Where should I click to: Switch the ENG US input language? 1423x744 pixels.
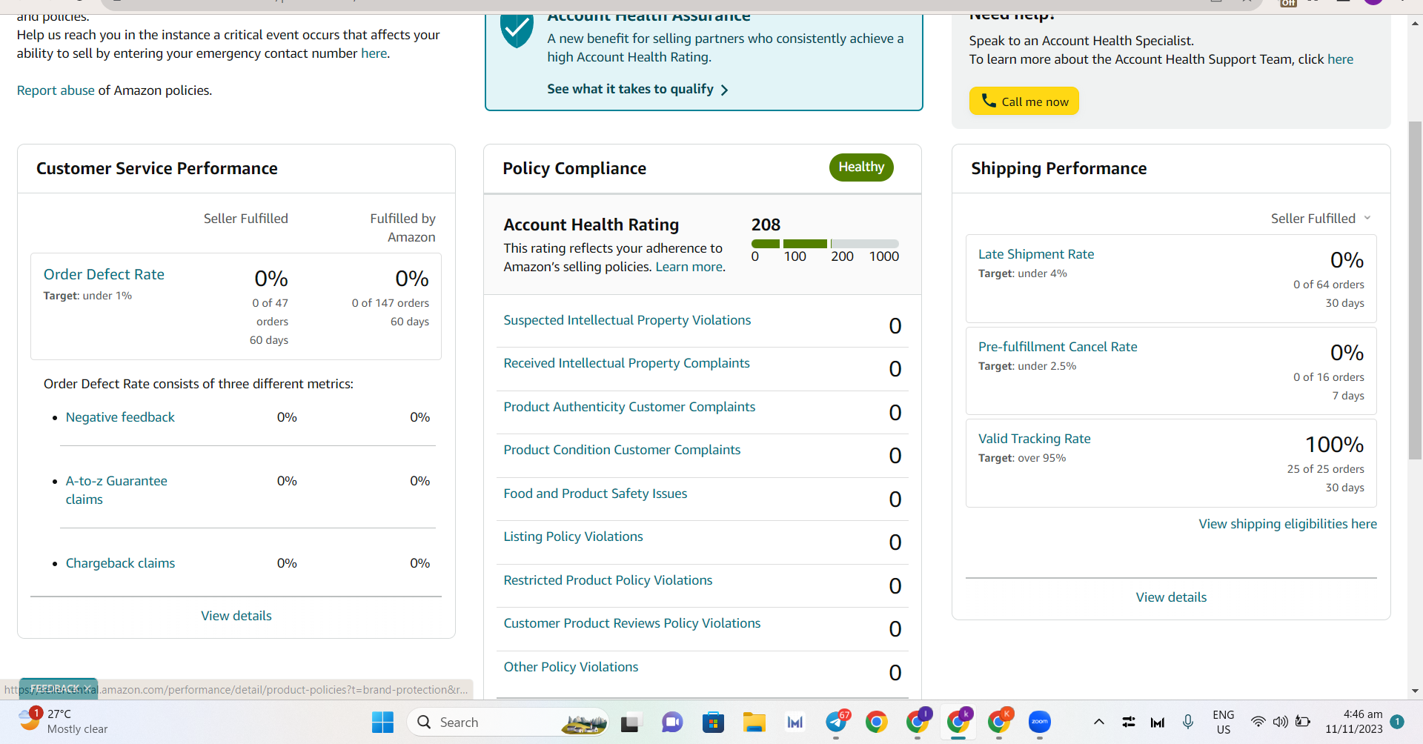tap(1224, 722)
